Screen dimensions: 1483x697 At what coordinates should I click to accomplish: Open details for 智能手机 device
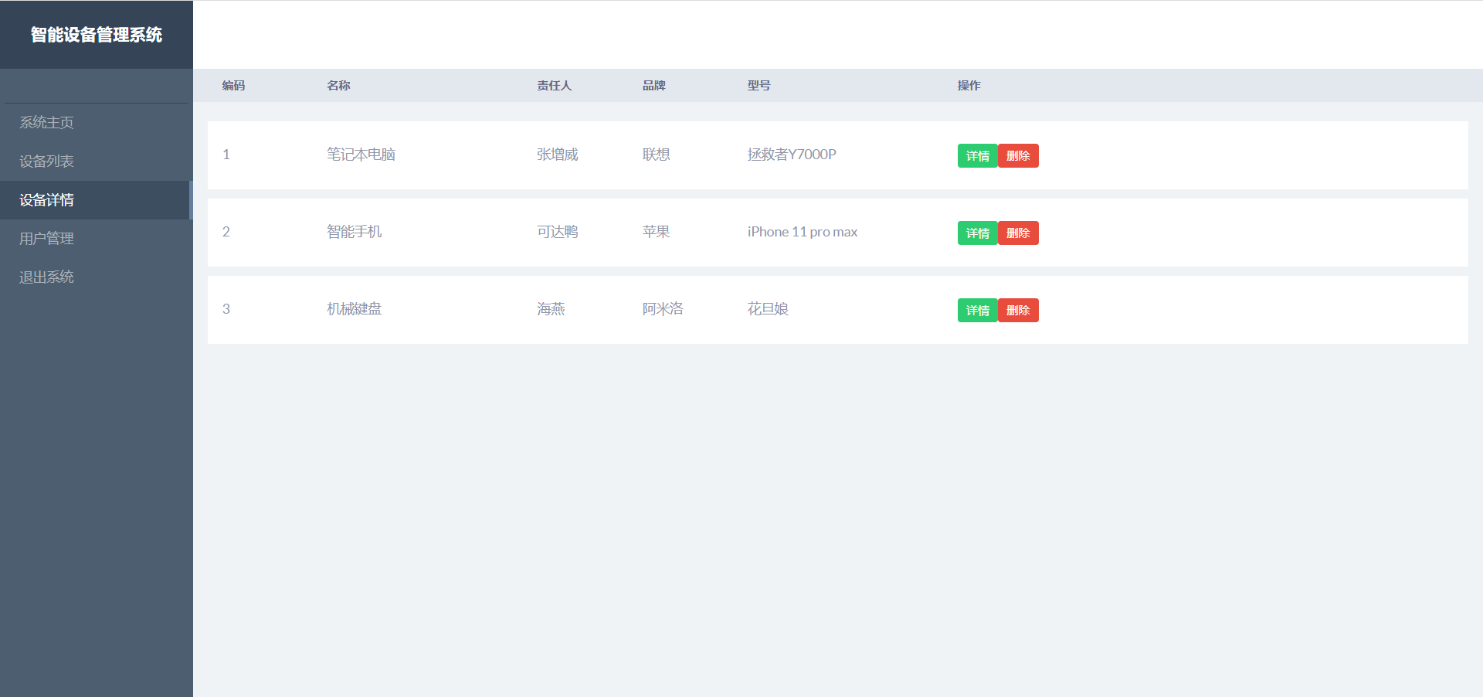[x=976, y=233]
